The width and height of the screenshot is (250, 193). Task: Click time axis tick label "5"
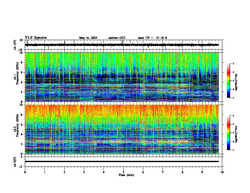(123, 172)
